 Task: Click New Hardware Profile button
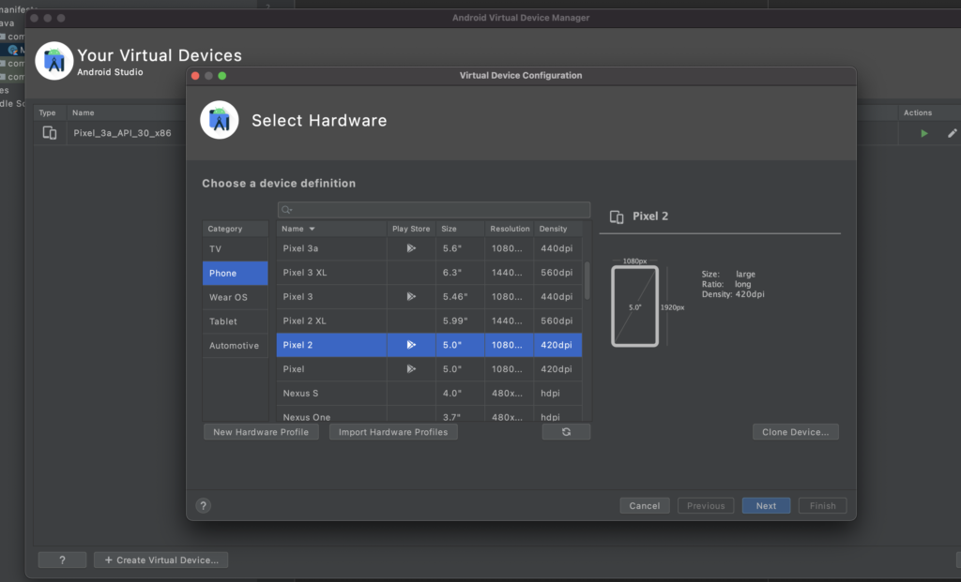261,432
